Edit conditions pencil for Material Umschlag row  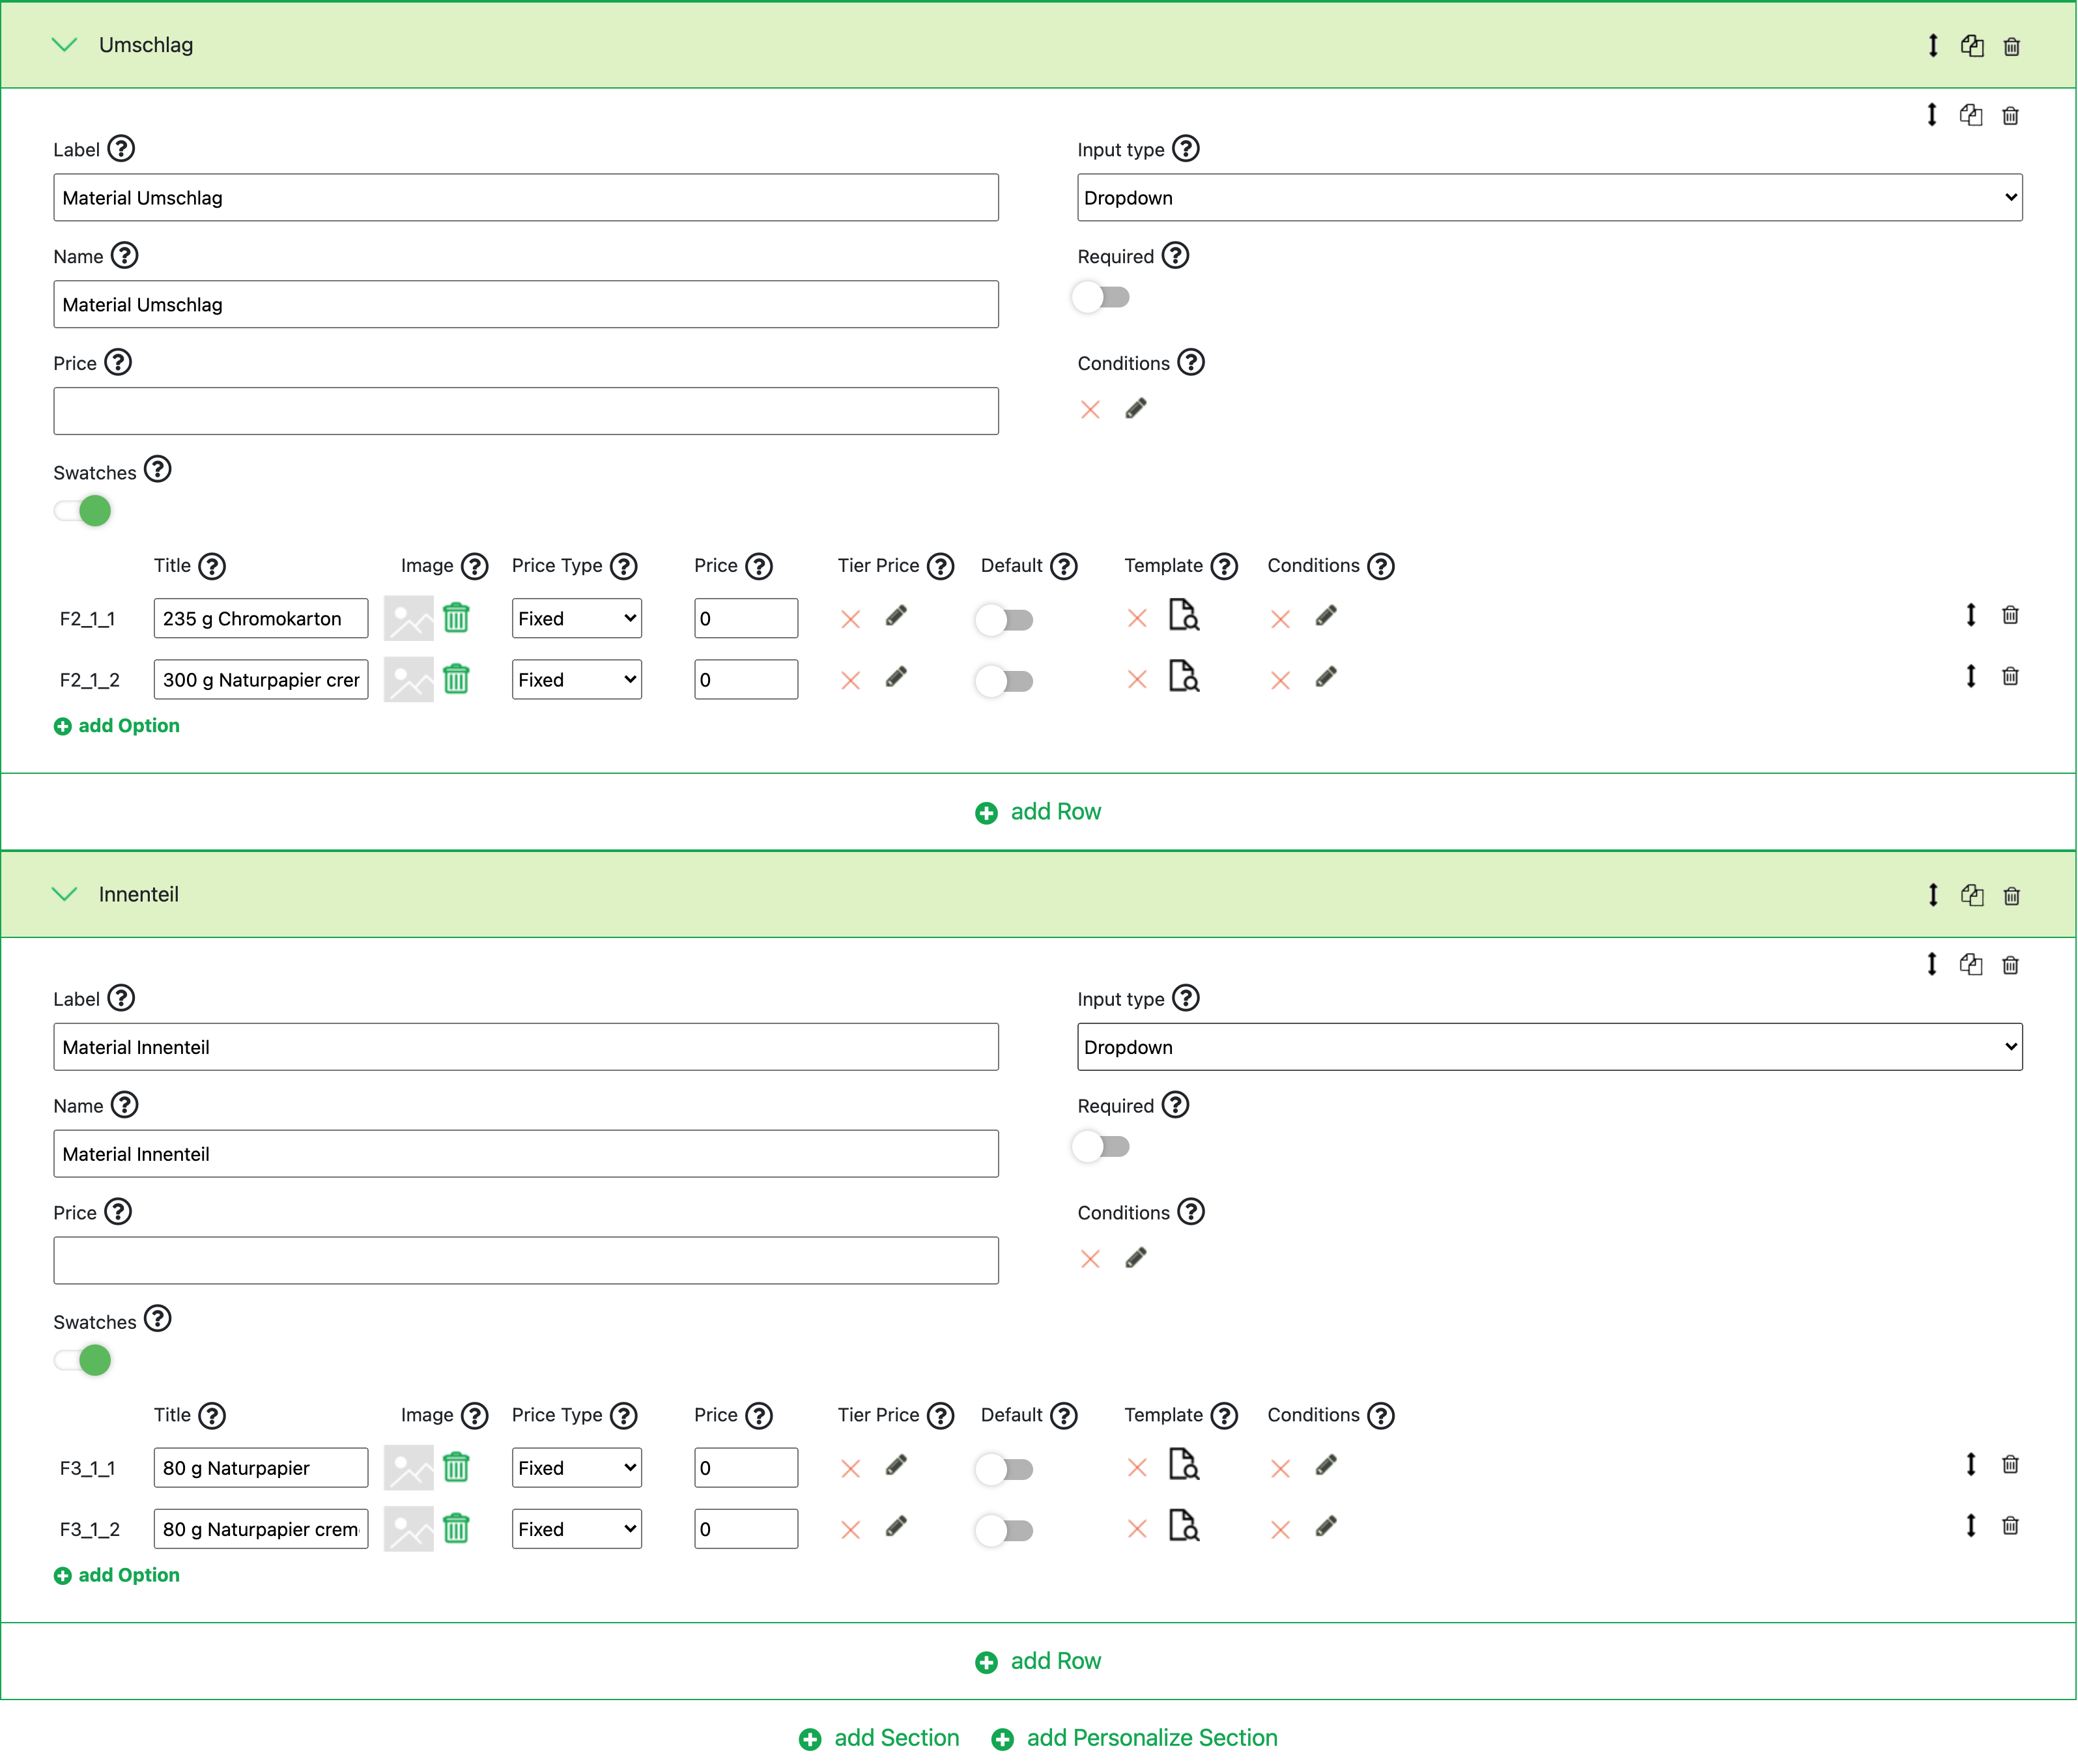(1135, 409)
